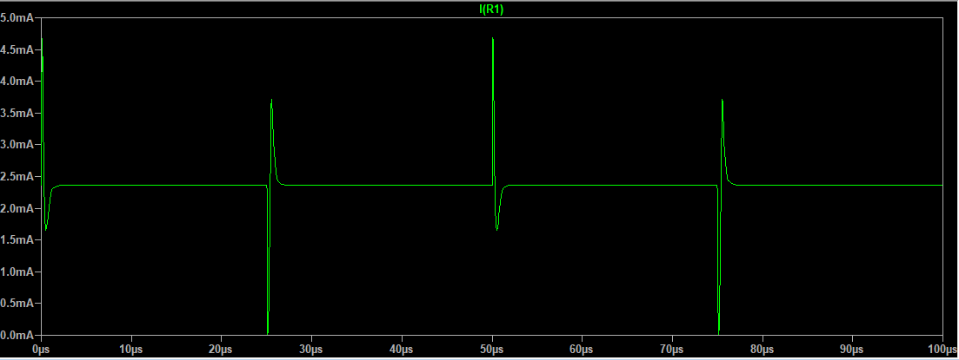Viewport: 959px width, 360px height.
Task: Click the 80µs time axis label
Action: (762, 350)
